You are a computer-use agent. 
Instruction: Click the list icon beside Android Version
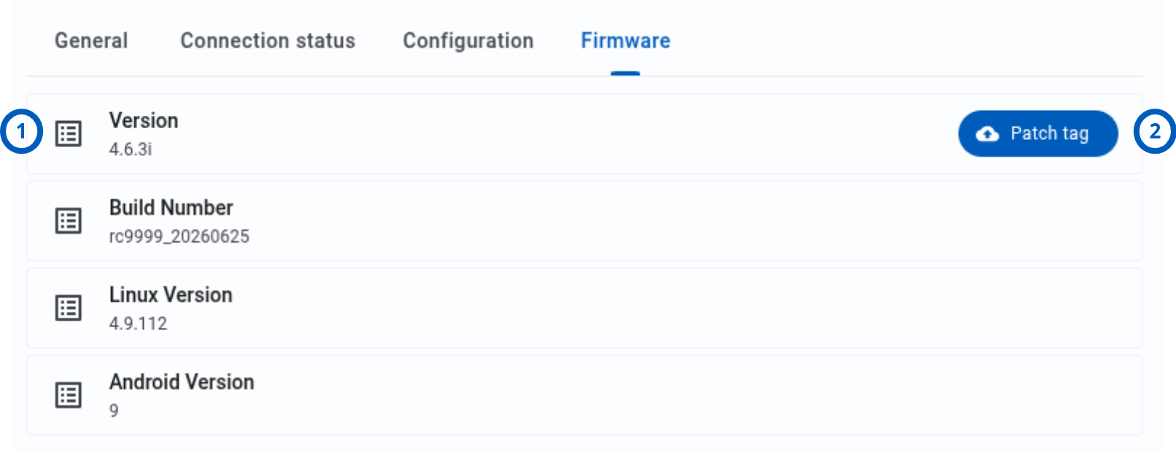69,395
